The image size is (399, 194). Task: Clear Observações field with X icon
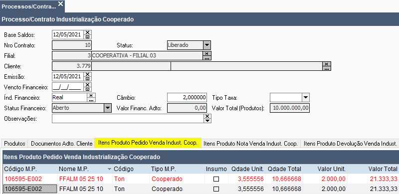click(207, 116)
